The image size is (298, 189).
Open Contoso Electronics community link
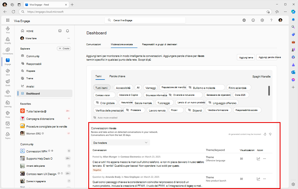tap(131, 157)
